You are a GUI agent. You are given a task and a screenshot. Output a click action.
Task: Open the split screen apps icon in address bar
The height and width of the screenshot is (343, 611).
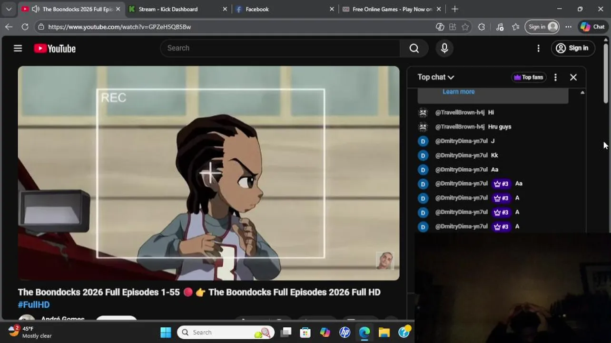pos(453,27)
